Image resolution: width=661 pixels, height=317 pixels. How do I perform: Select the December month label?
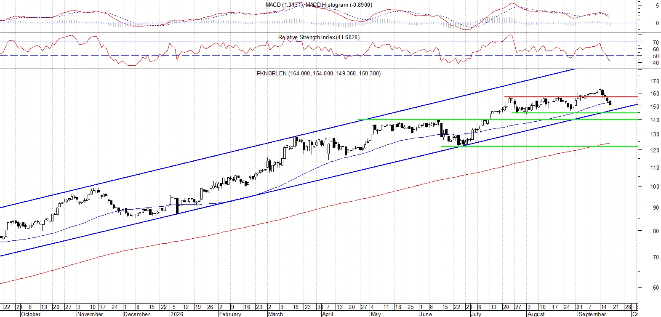[x=137, y=314]
